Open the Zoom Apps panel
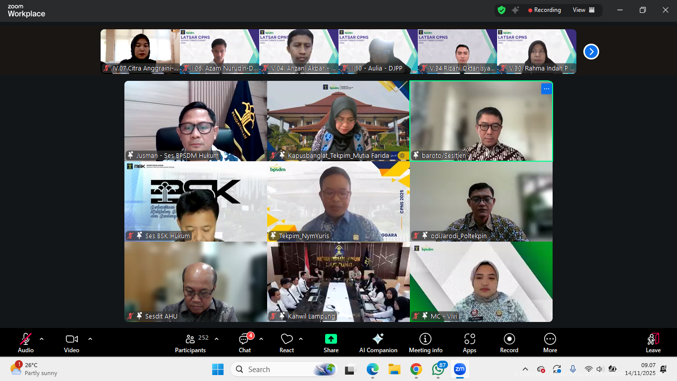677x381 pixels. tap(469, 342)
